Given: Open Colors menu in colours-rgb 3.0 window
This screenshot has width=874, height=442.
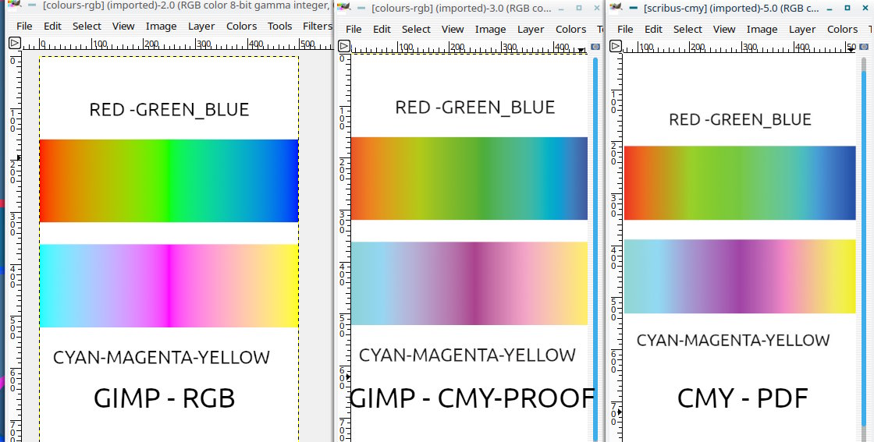Looking at the screenshot, I should tap(570, 29).
